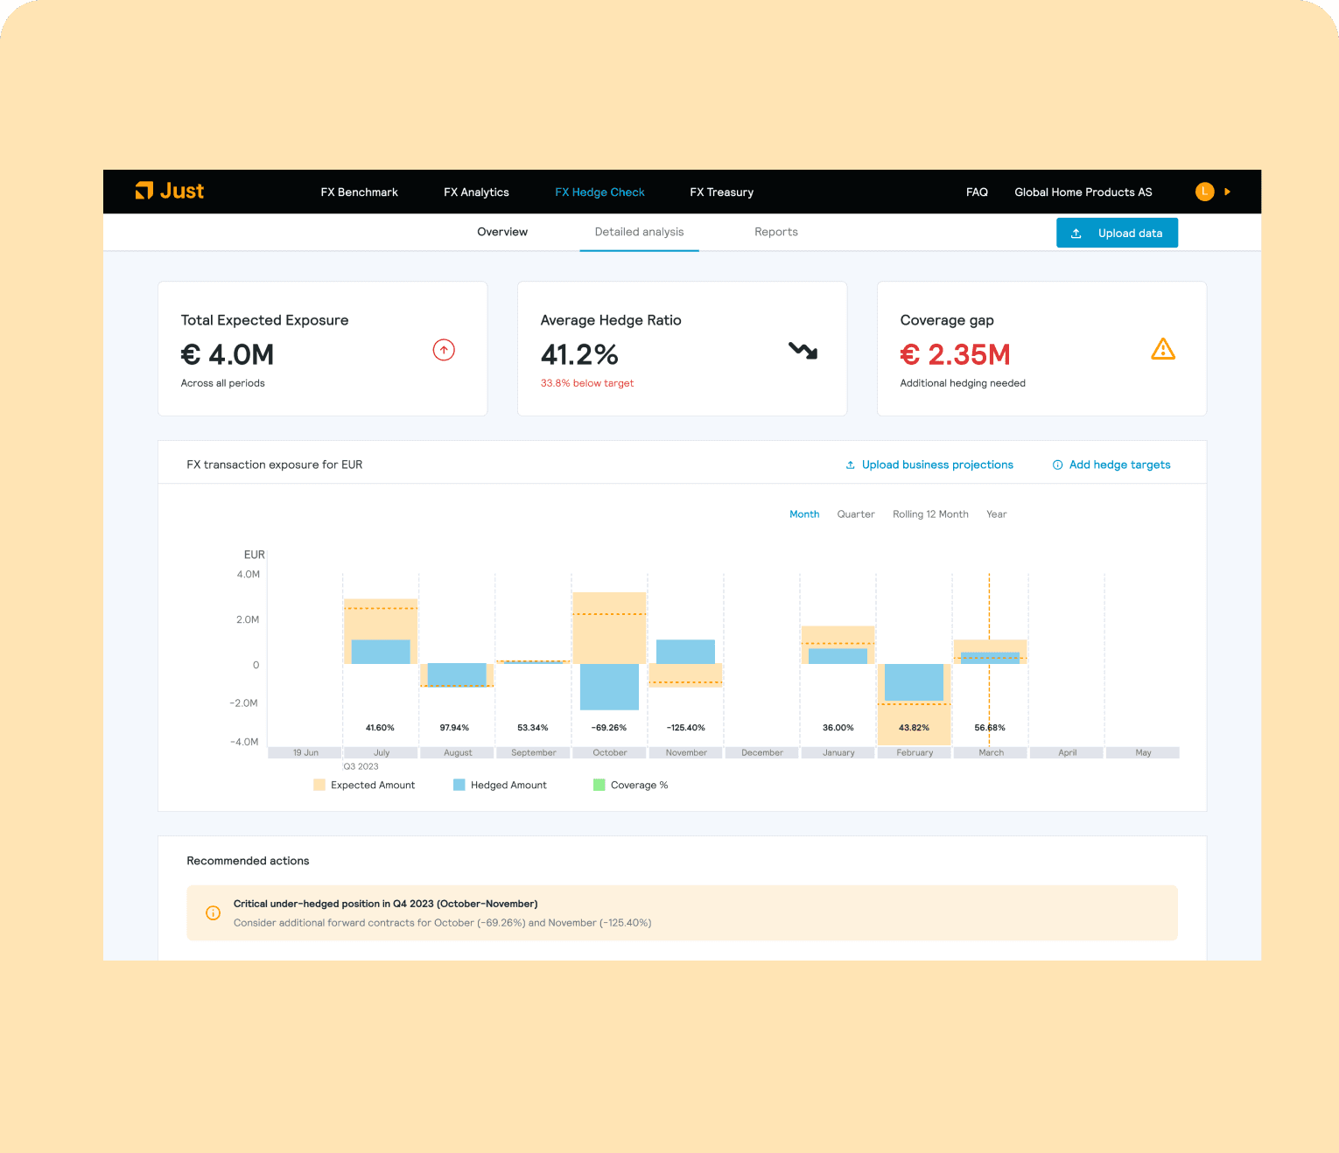1339x1153 pixels.
Task: Click the August month label on axis
Action: pyautogui.click(x=458, y=752)
